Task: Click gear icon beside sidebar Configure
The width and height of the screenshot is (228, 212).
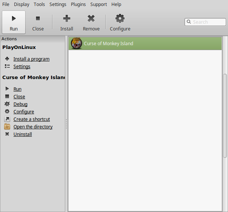Action: point(7,111)
